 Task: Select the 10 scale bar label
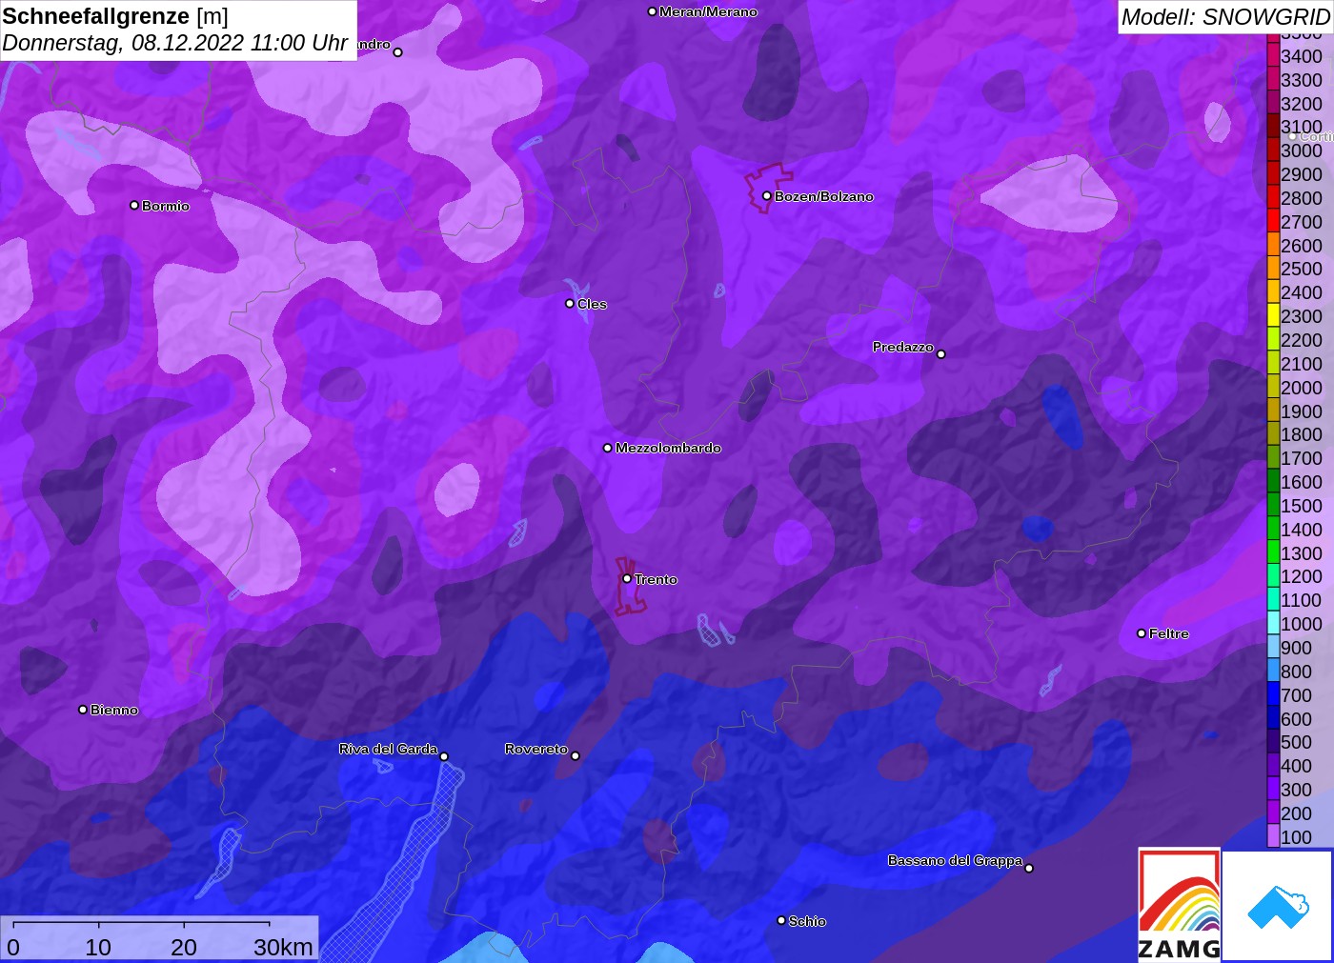click(98, 947)
